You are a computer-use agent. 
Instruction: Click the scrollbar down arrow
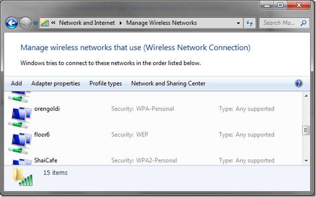point(307,161)
